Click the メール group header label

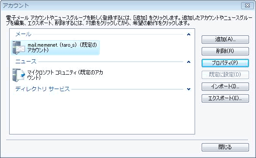click(x=23, y=34)
